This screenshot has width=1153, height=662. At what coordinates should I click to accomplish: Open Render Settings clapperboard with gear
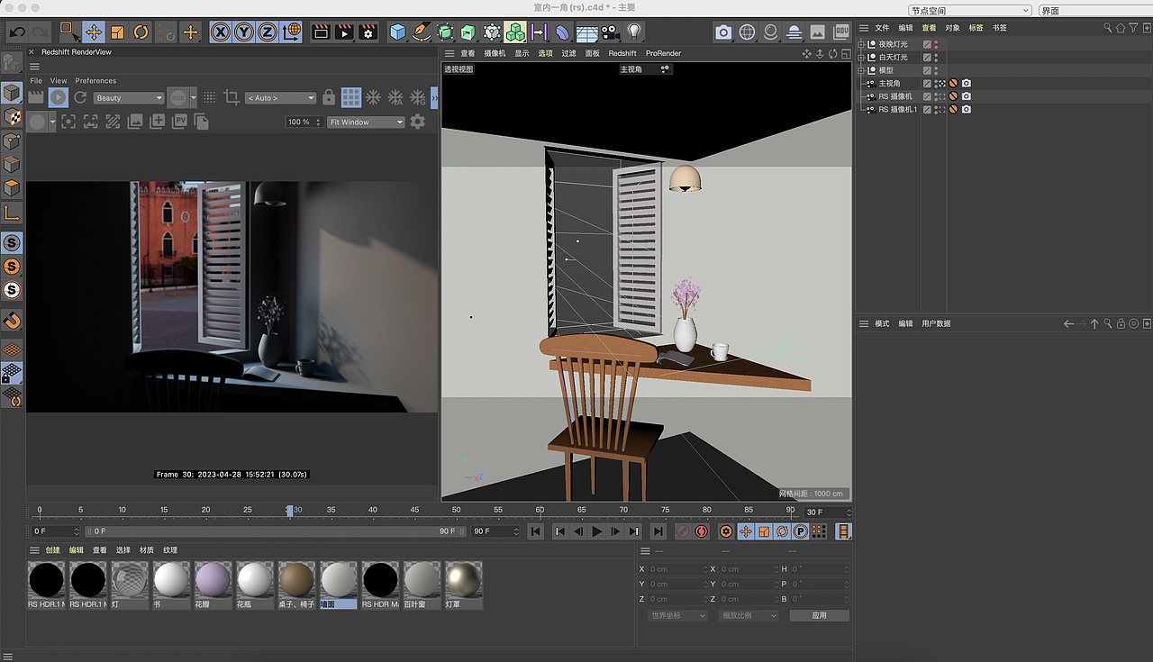pos(368,32)
